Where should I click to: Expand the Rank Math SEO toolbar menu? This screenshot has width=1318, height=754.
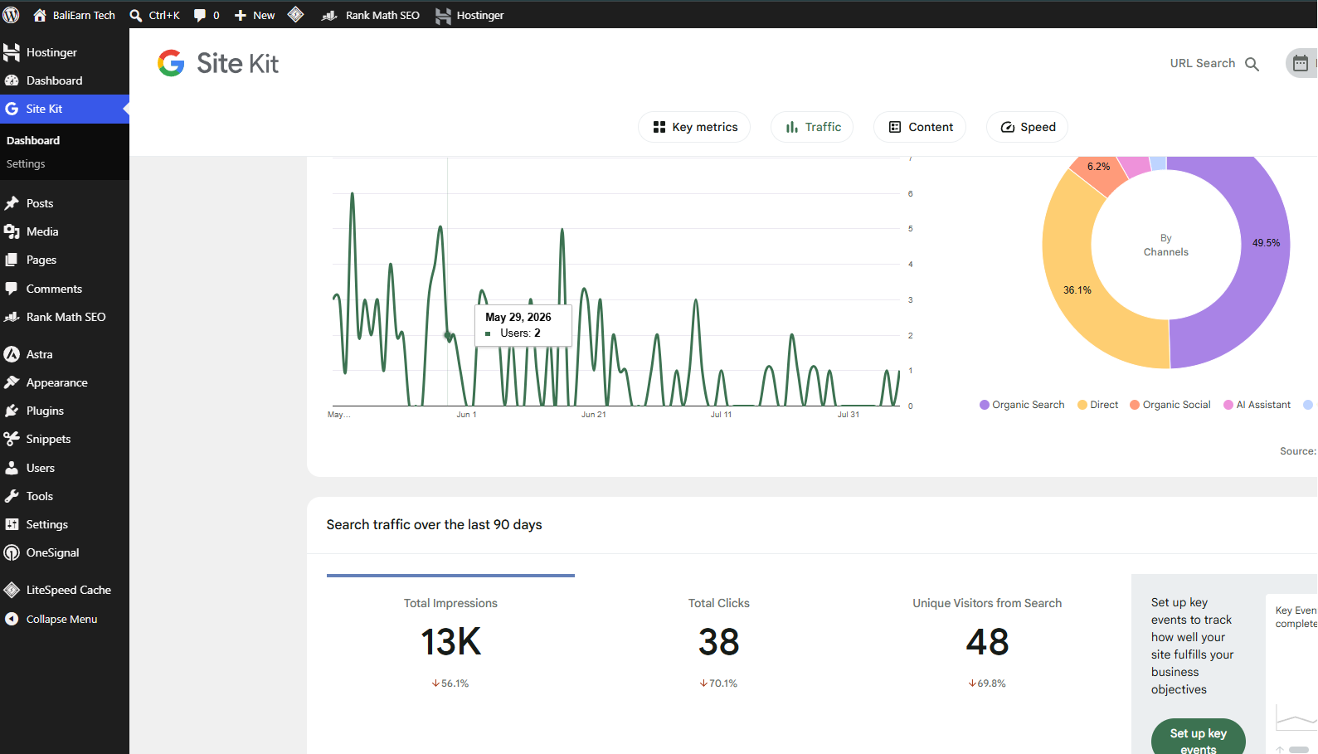(370, 15)
